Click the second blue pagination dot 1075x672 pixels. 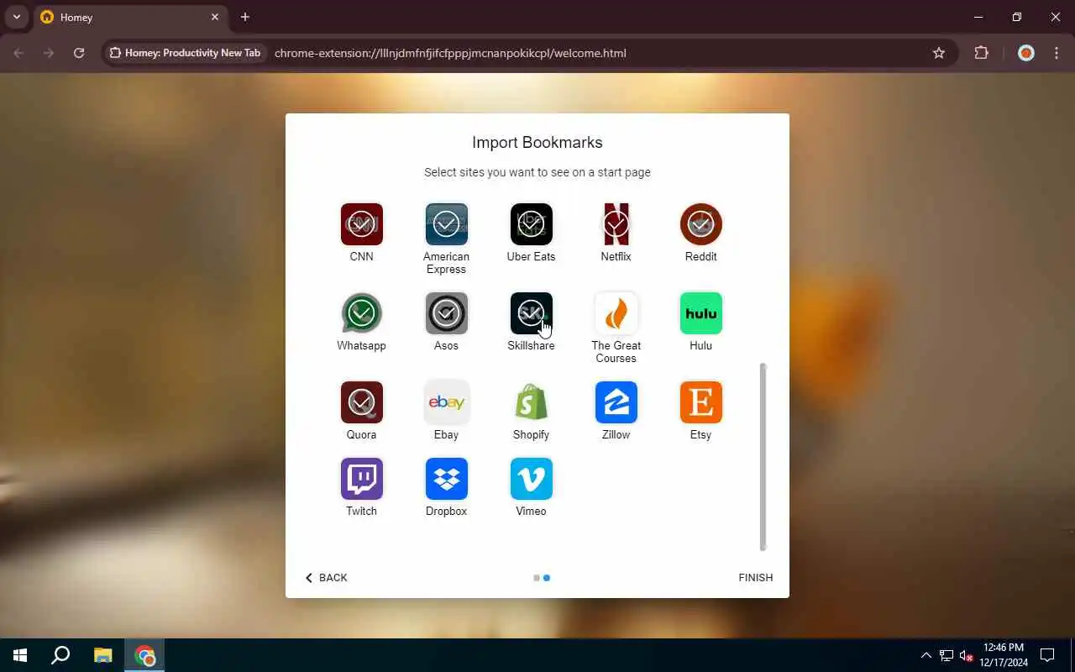click(x=547, y=578)
